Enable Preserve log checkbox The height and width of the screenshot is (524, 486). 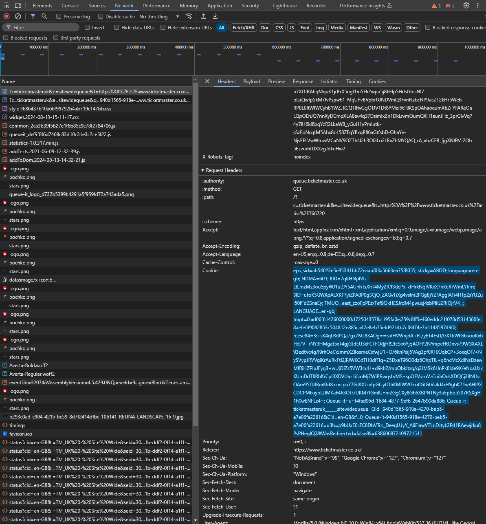click(59, 17)
